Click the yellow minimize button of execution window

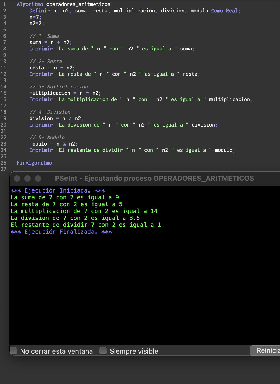point(27,179)
